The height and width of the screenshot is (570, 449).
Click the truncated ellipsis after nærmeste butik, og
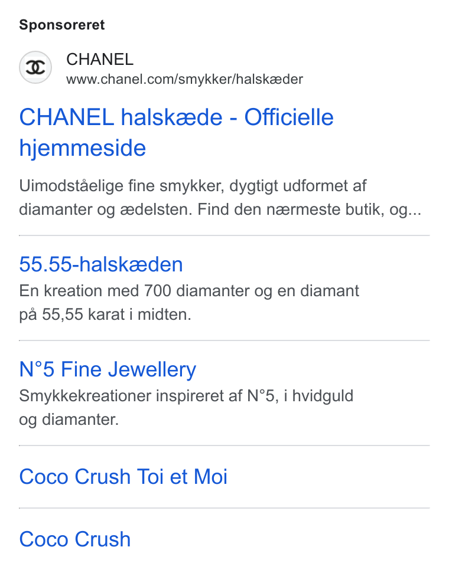click(x=414, y=211)
